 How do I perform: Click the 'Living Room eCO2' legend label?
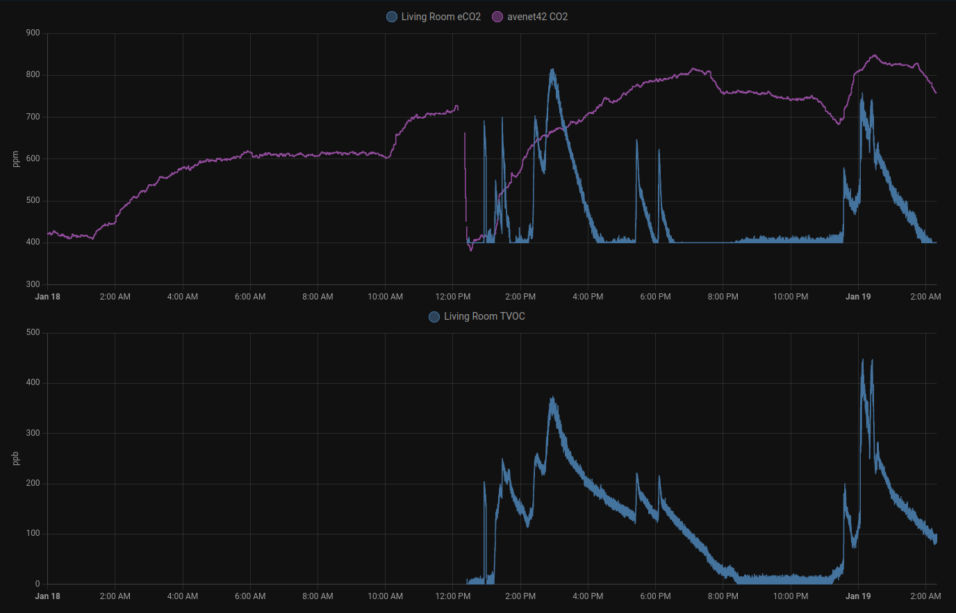pos(440,17)
